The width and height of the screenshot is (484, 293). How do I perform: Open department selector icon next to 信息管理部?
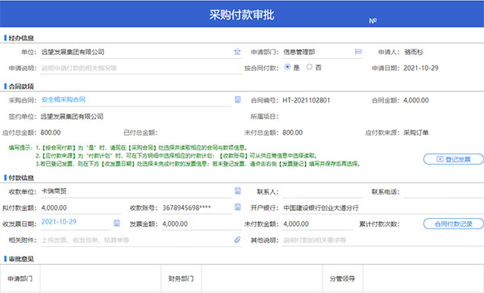click(358, 52)
